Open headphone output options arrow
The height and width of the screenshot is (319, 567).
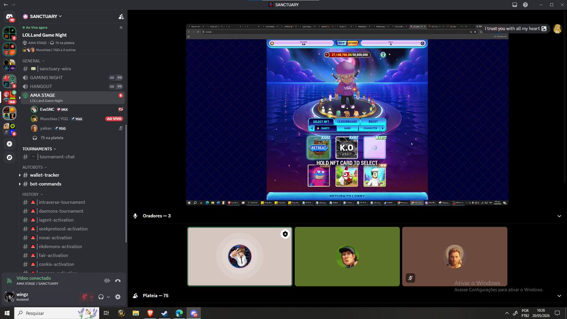point(108,297)
